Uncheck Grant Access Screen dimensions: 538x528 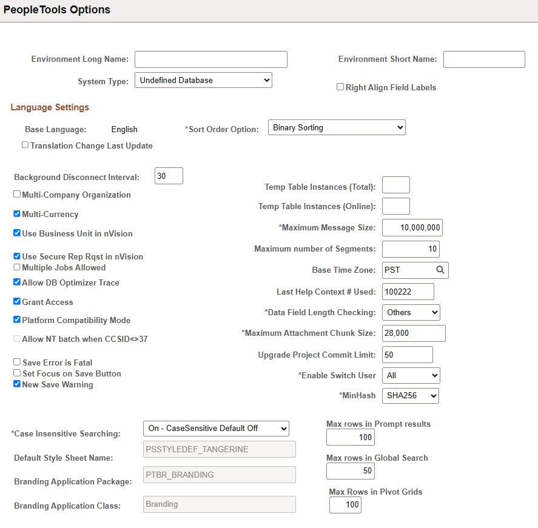[x=17, y=301]
